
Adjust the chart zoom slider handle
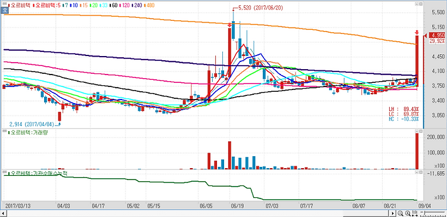click(424, 213)
